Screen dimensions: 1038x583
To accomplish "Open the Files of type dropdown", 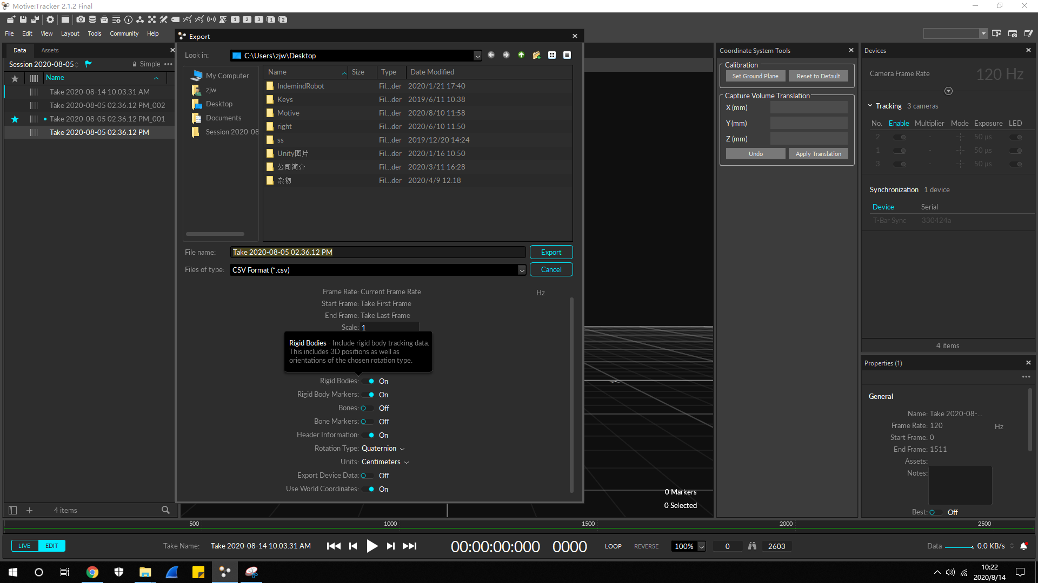I will [x=521, y=269].
